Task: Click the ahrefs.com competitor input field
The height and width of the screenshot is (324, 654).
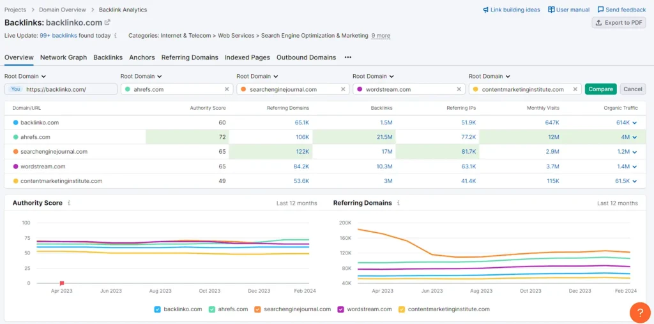Action: 177,89
